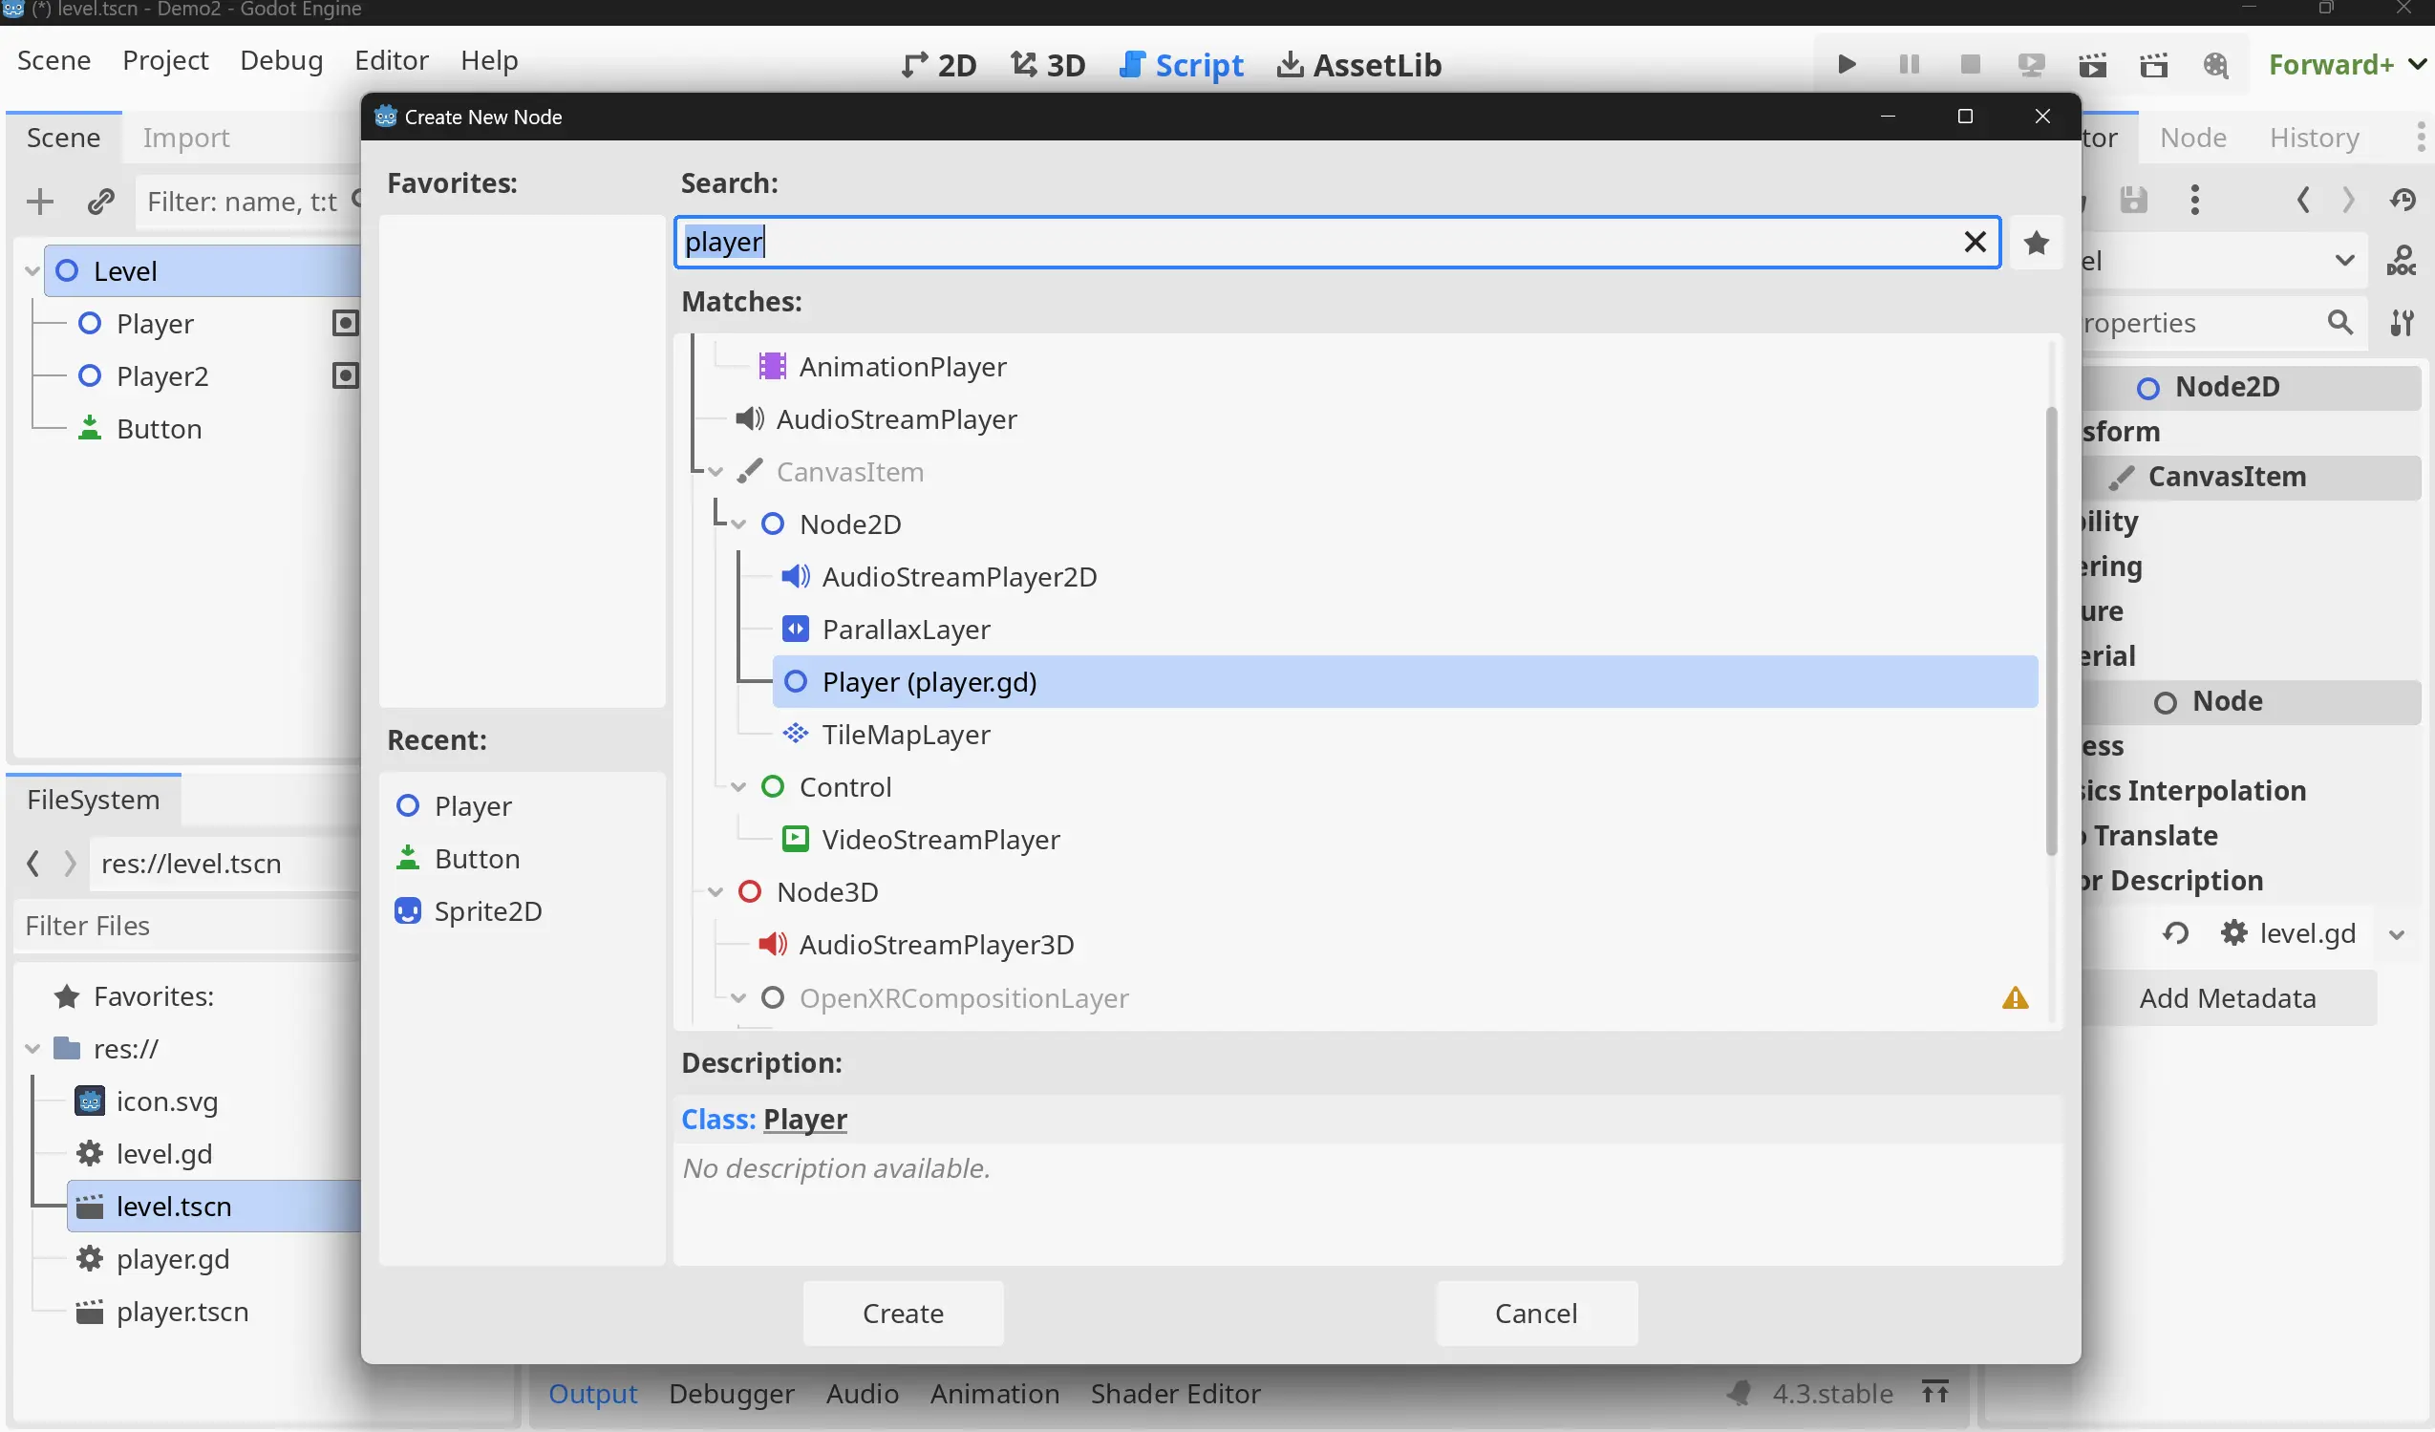Screen dimensions: 2435x1432
Task: Click the Add Metadata button
Action: coord(2228,998)
